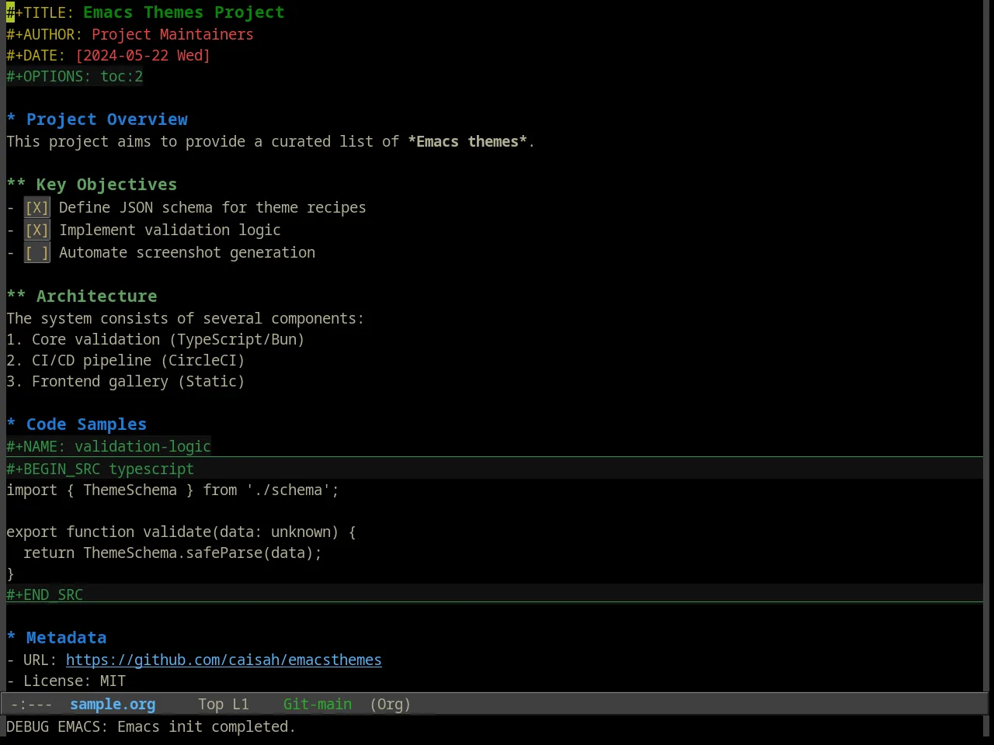The image size is (994, 745).
Task: Click the Metadata heading text
Action: pos(66,638)
